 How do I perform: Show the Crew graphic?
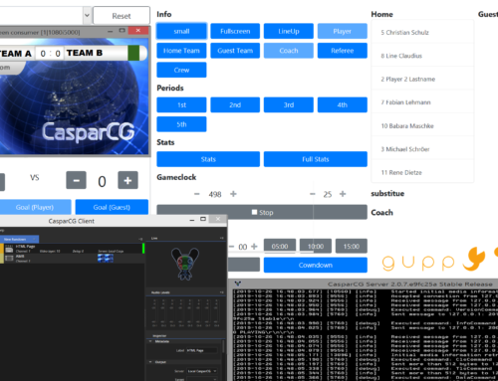point(181,70)
